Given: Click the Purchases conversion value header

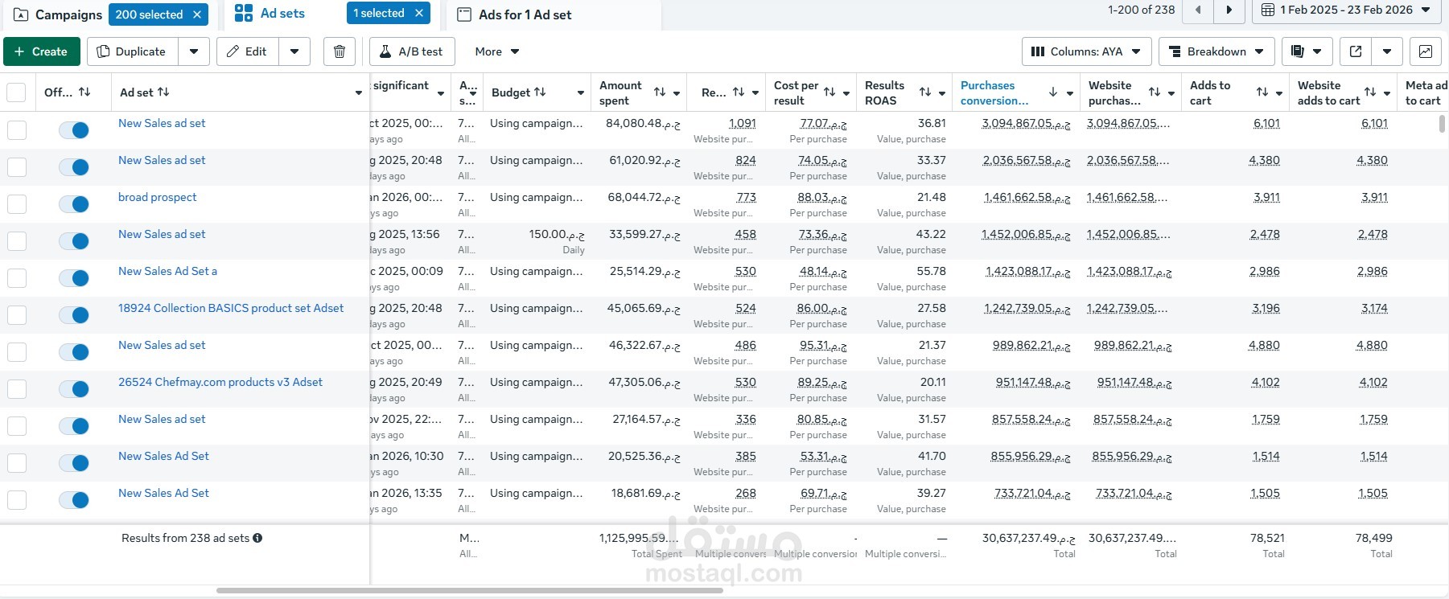Looking at the screenshot, I should tap(994, 92).
